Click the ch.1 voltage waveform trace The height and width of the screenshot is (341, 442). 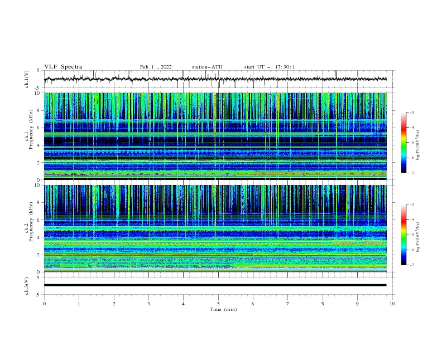pyautogui.click(x=215, y=79)
